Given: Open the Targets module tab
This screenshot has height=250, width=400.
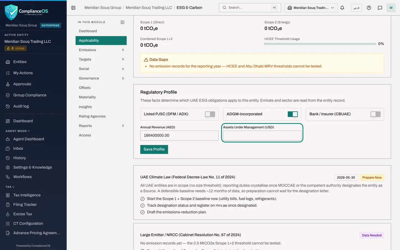Looking at the screenshot, I should coord(101,59).
